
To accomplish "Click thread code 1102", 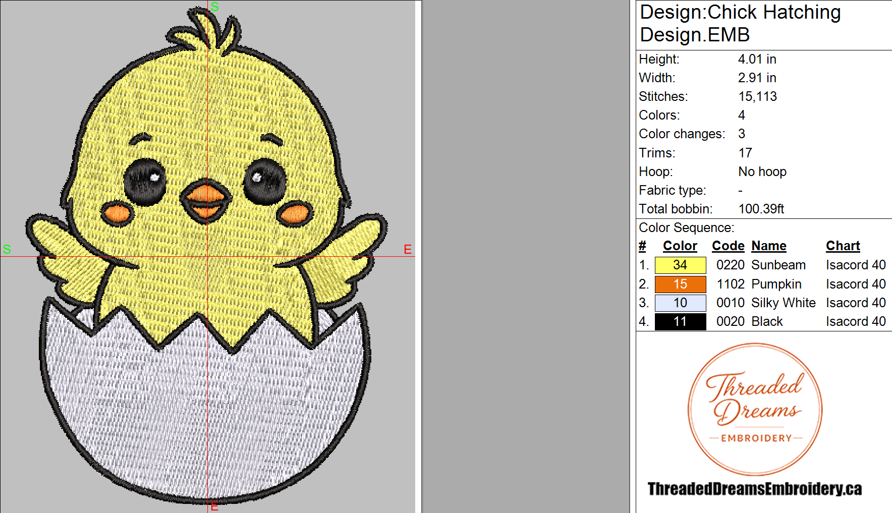I will coord(730,284).
